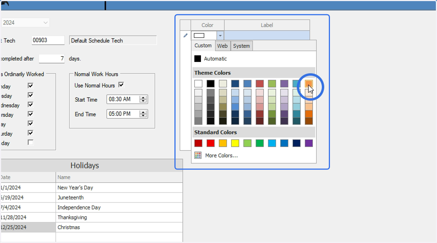
Task: Select the red theme swatch in top row
Action: [260, 83]
